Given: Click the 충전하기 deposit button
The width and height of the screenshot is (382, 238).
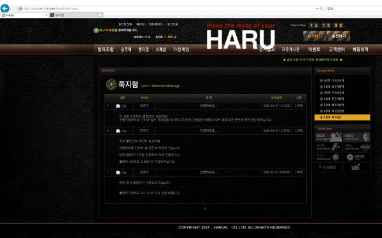Looking at the screenshot, I should [339, 36].
